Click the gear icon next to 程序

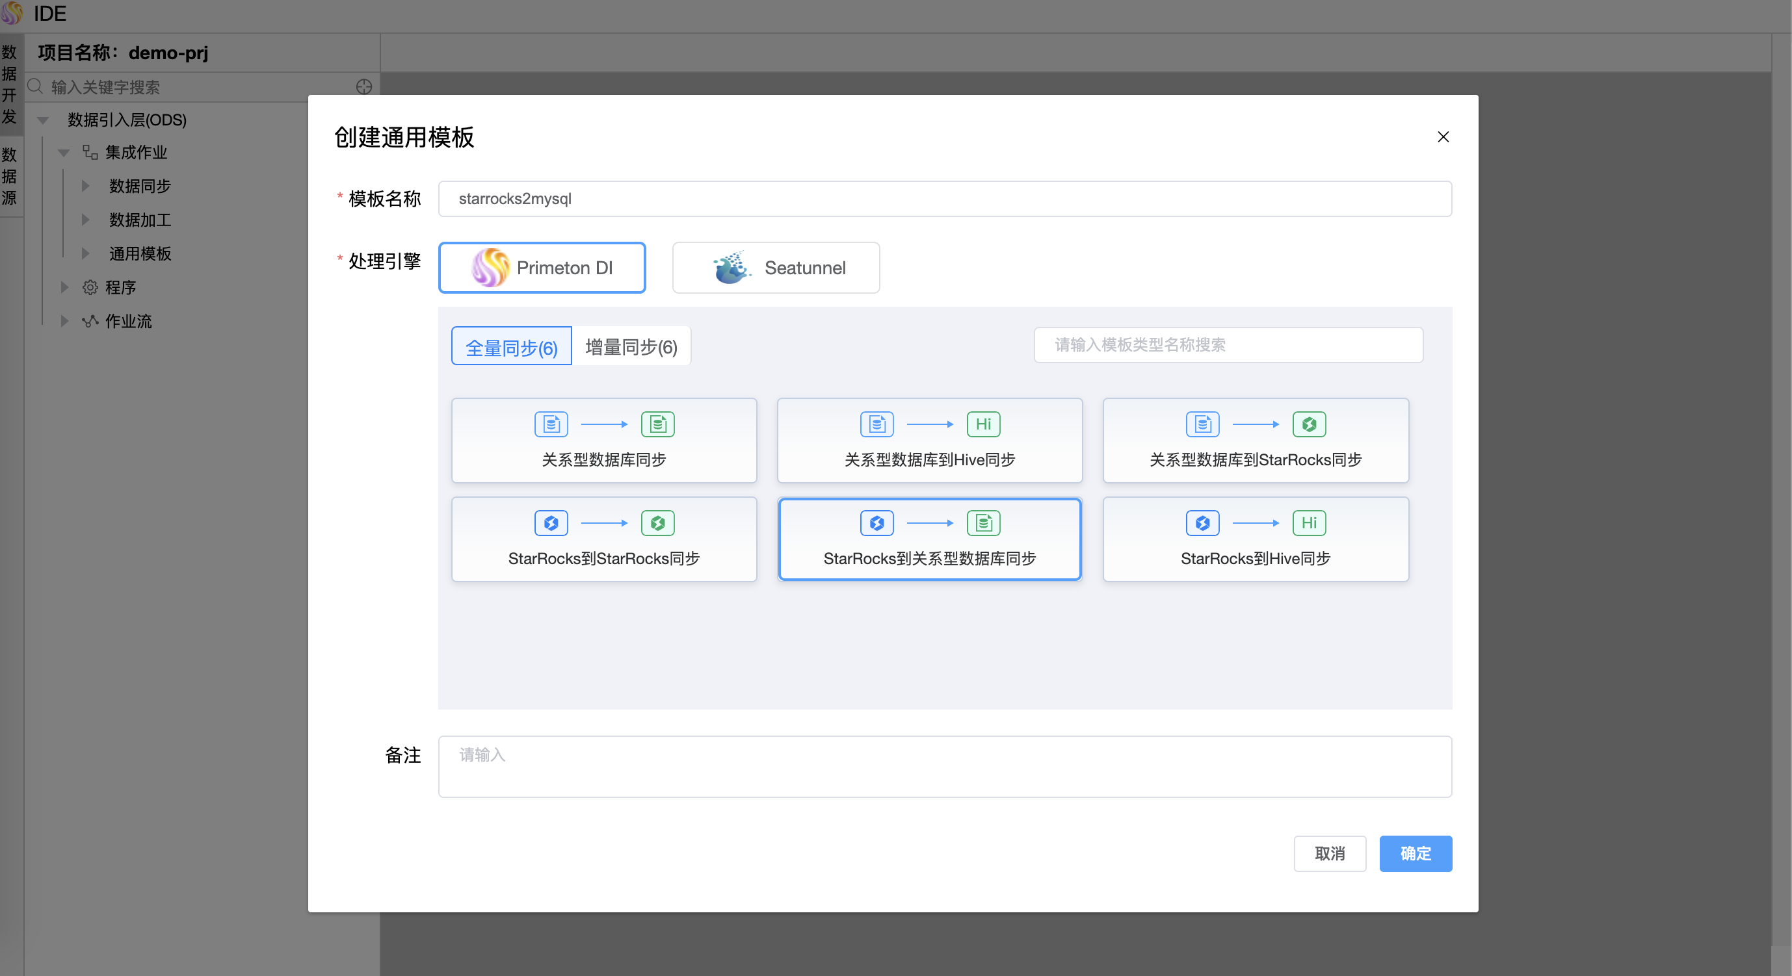pyautogui.click(x=90, y=287)
